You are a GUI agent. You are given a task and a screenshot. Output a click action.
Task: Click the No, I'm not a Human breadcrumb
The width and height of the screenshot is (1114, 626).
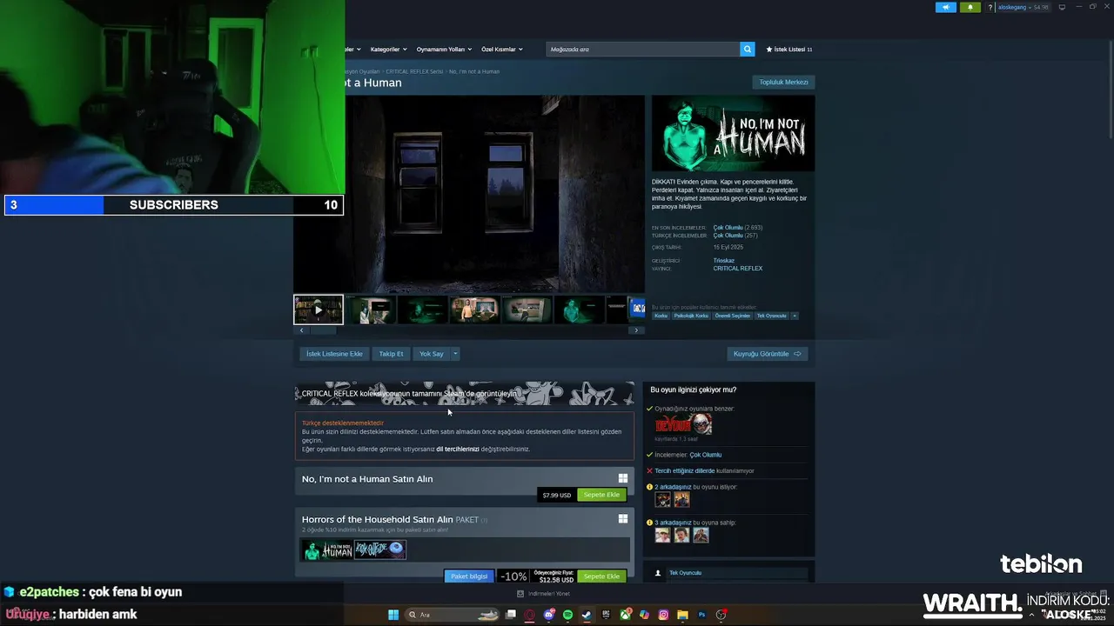pos(474,71)
